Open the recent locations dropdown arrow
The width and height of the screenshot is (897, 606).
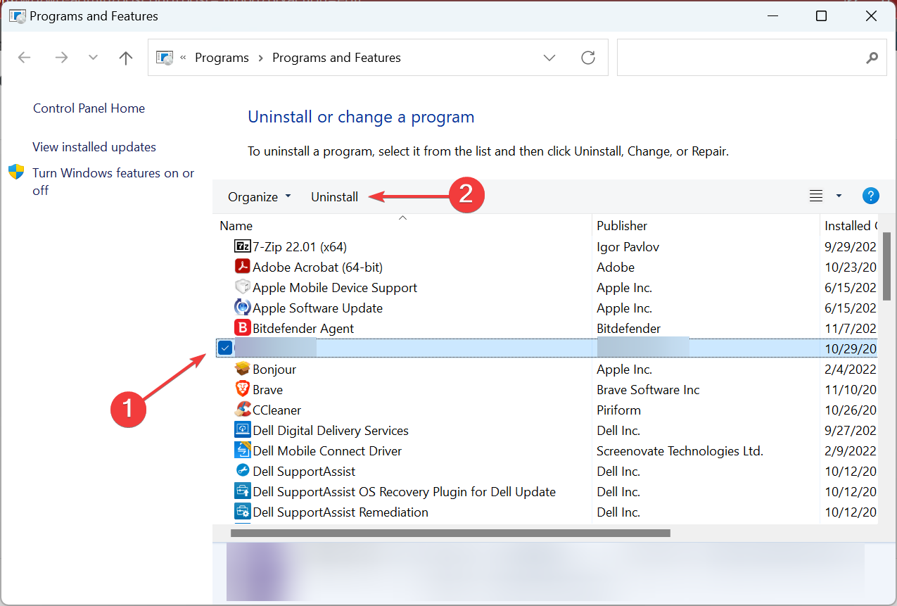click(93, 58)
